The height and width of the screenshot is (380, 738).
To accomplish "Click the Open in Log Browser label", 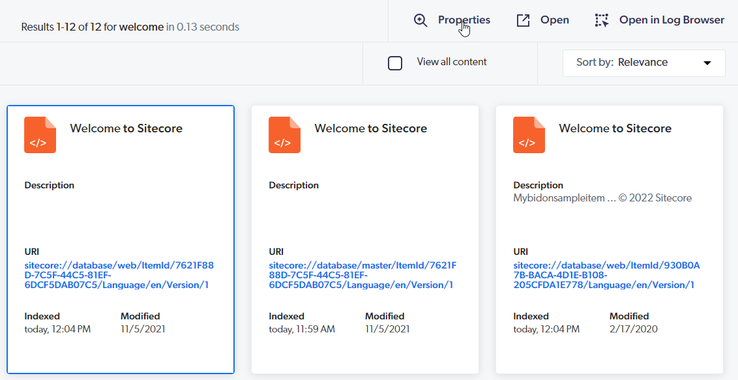I will (672, 20).
